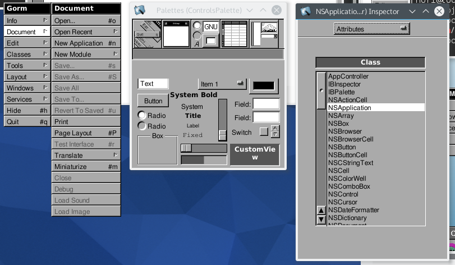
Task: Click the down arrow of Class list scrollbar
Action: (321, 220)
